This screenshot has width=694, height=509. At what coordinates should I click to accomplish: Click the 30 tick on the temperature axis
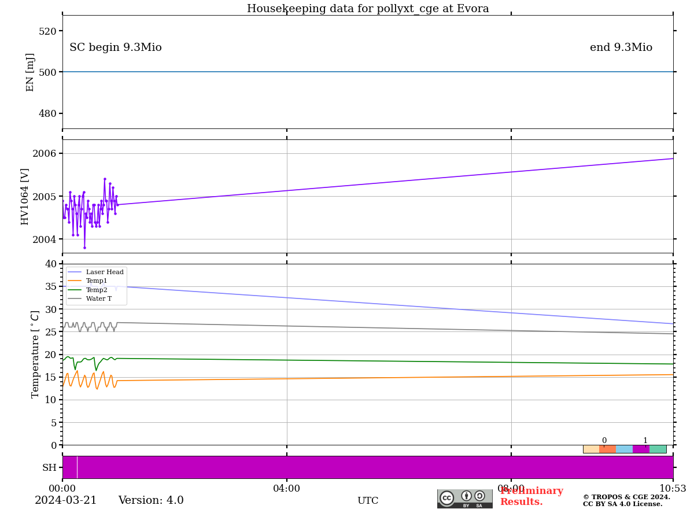[51, 309]
